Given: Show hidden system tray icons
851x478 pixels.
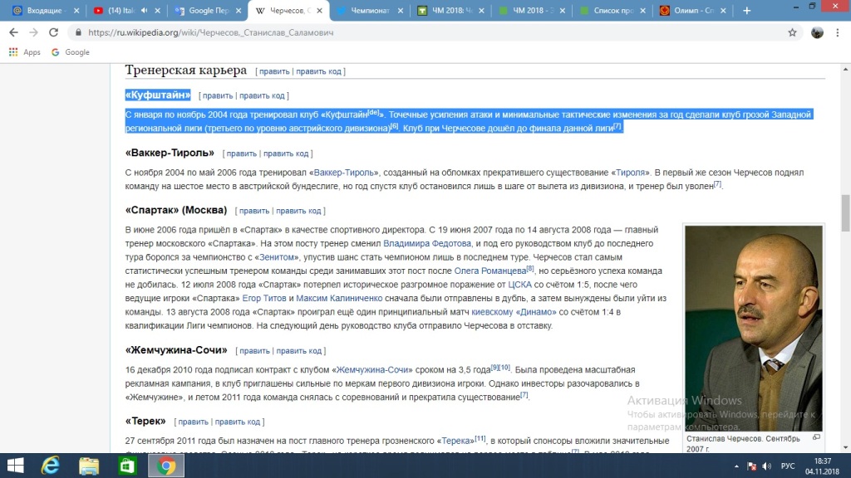Looking at the screenshot, I should (x=736, y=466).
